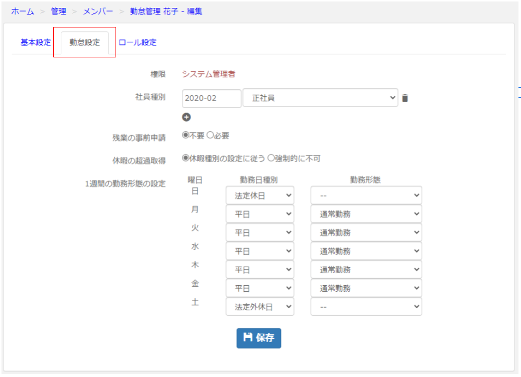Select 不要 for overtime pre-application
This screenshot has height=377, width=521.
point(185,135)
